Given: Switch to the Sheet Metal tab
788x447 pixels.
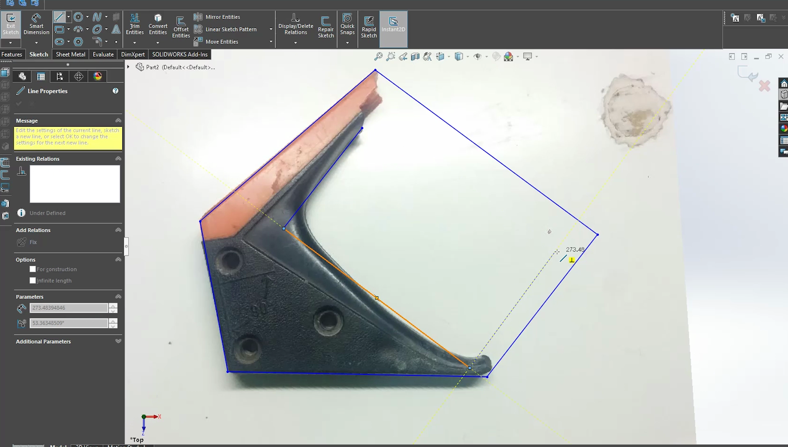Looking at the screenshot, I should (x=70, y=54).
